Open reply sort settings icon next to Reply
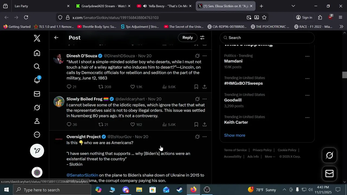The height and width of the screenshot is (195, 347). [202, 38]
